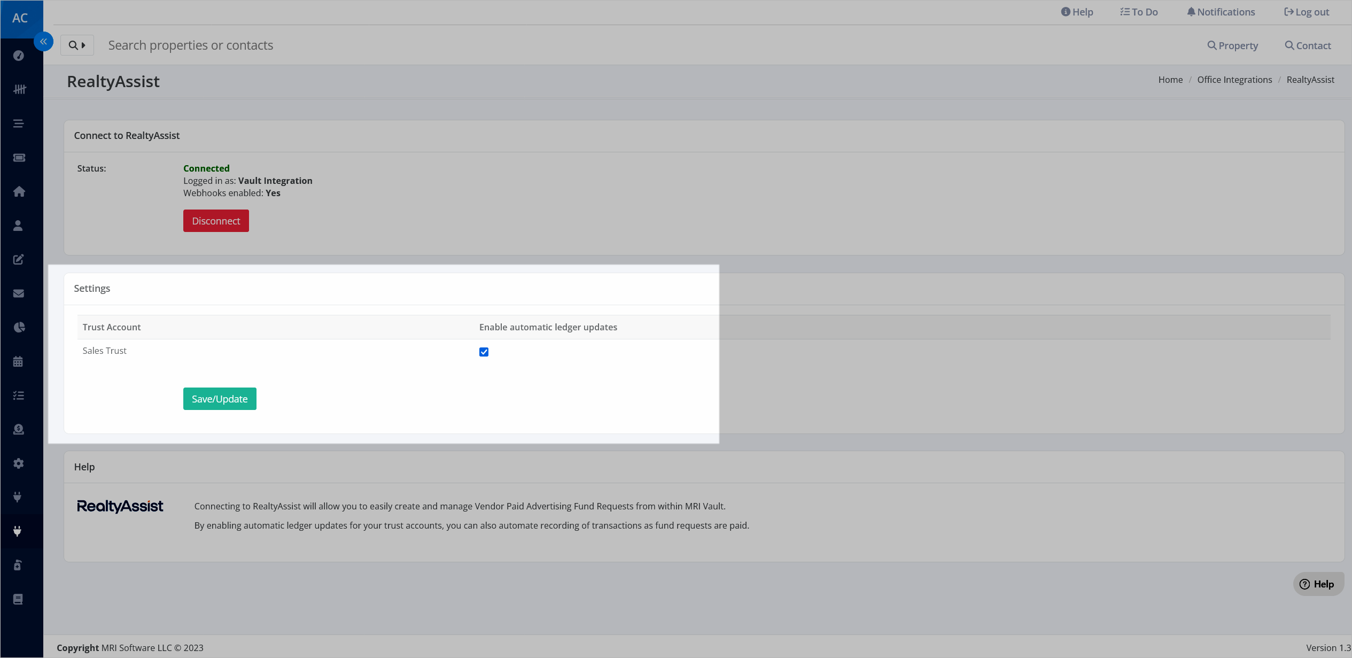This screenshot has height=658, width=1352.
Task: Click the ticket icon in sidebar
Action: point(19,158)
